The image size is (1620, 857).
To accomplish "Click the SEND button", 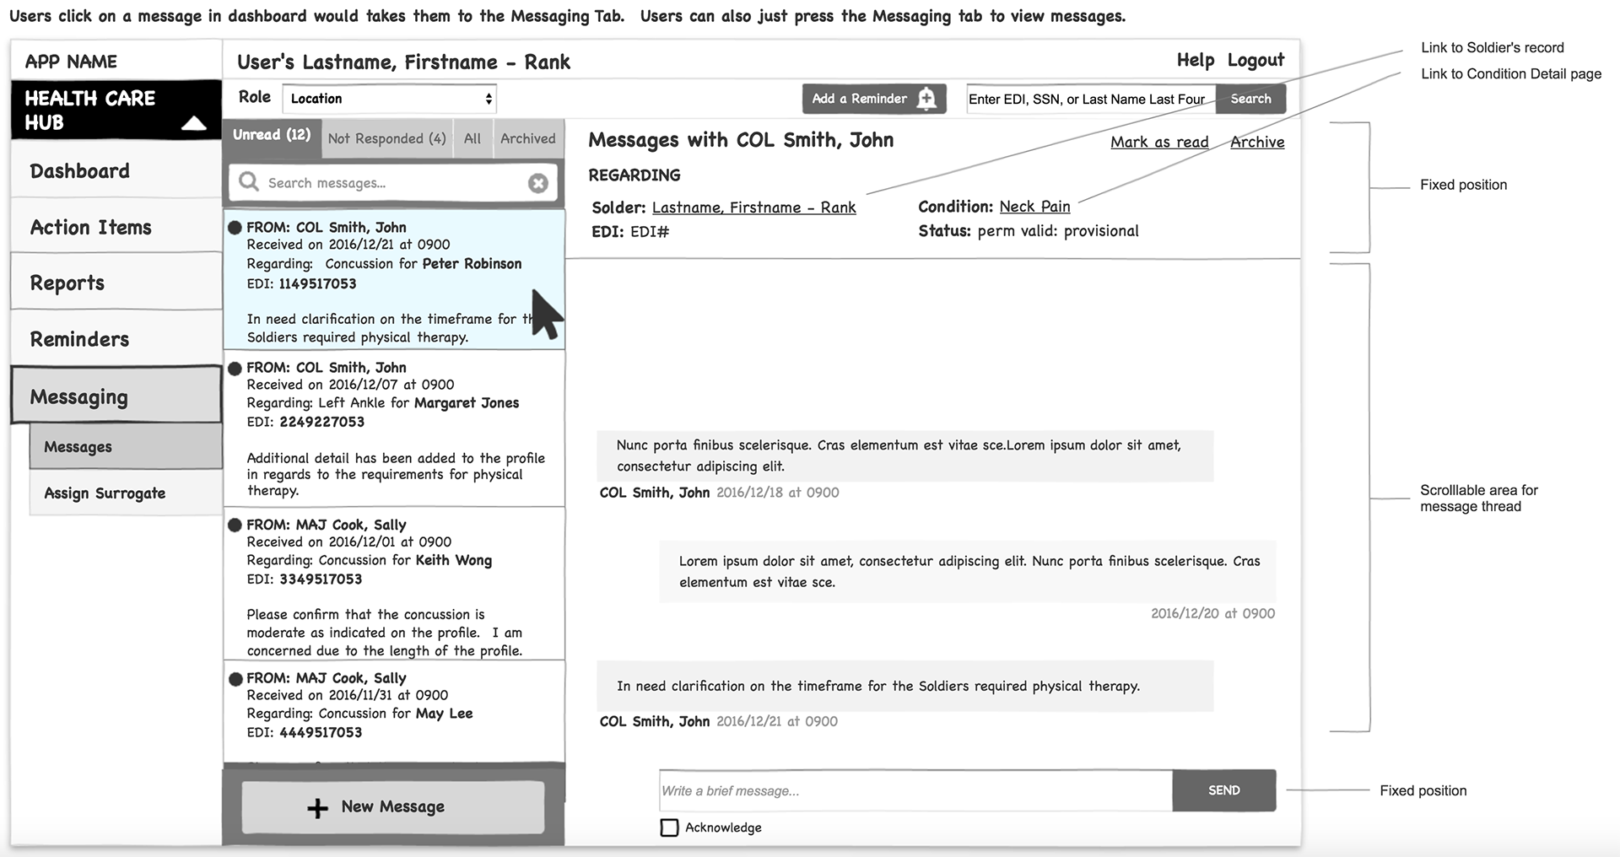I will click(1224, 790).
